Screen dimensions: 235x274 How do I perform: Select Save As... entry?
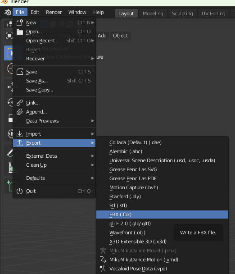(x=54, y=81)
